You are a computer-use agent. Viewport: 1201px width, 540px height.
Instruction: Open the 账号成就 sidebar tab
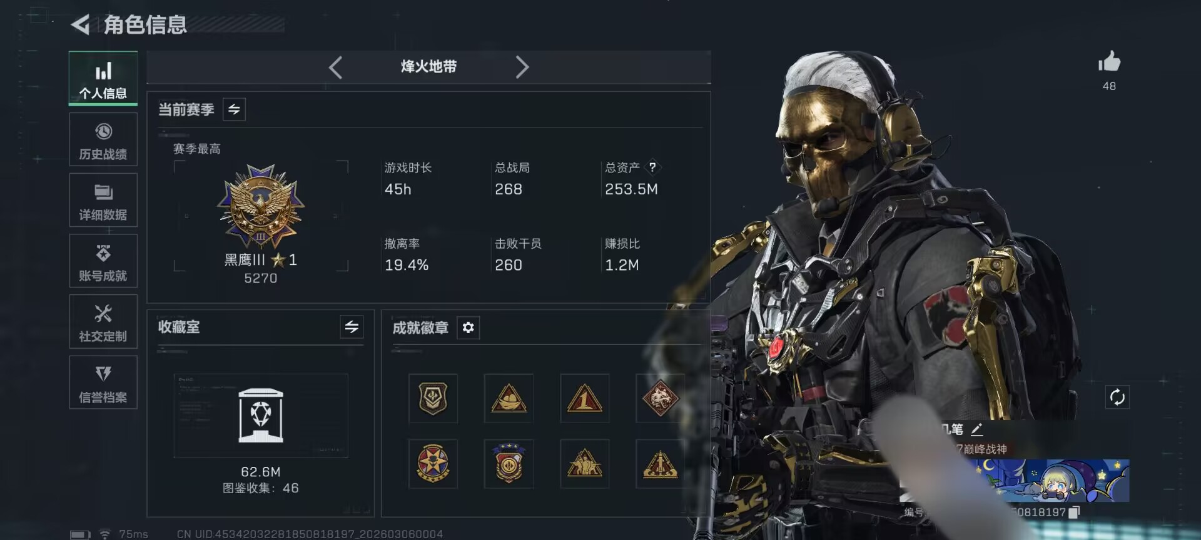coord(103,261)
